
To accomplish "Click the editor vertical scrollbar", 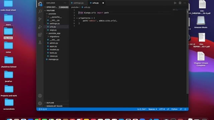I will point(187,52).
